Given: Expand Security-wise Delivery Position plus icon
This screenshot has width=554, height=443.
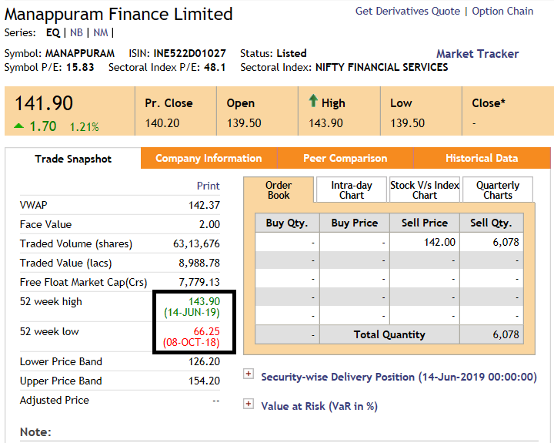Looking at the screenshot, I should click(249, 374).
